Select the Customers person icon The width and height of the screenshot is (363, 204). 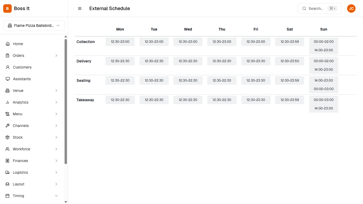coord(8,67)
